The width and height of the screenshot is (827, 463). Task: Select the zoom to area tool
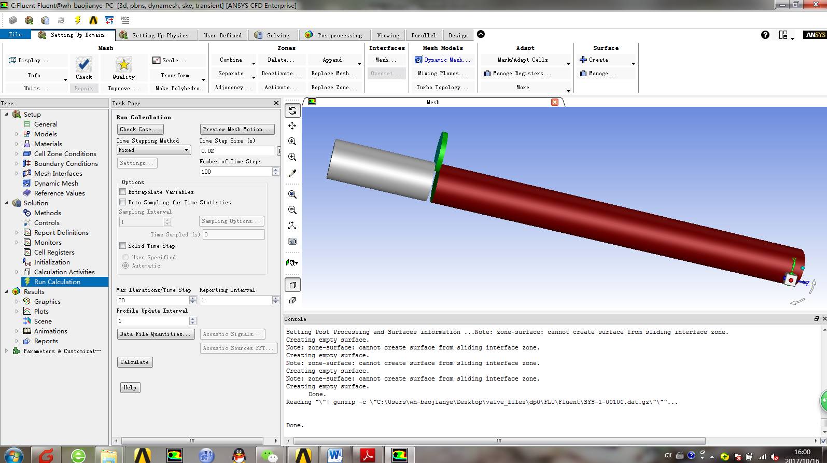(x=292, y=157)
